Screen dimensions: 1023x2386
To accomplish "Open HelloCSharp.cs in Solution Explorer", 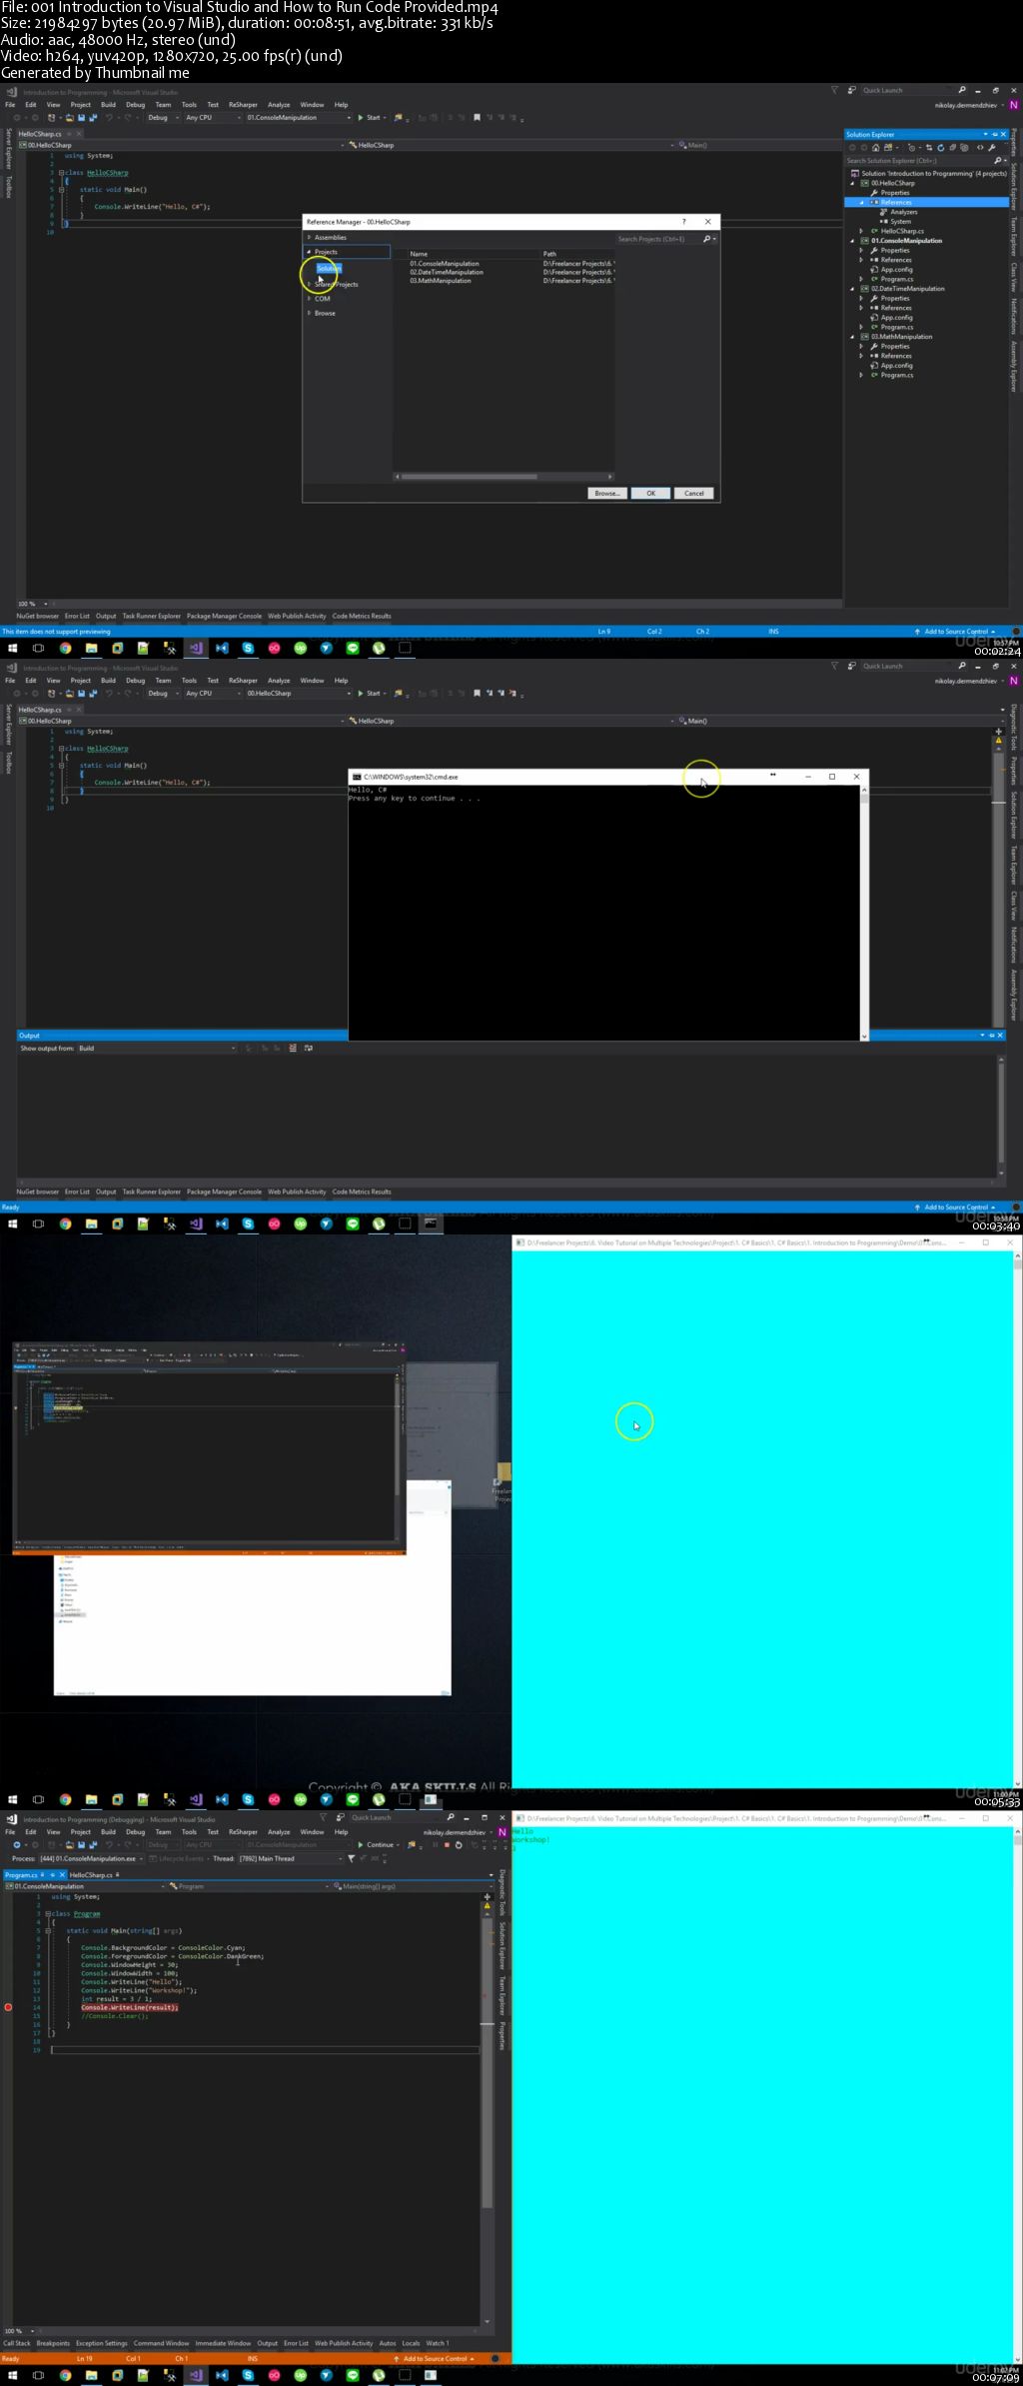I will [x=902, y=231].
